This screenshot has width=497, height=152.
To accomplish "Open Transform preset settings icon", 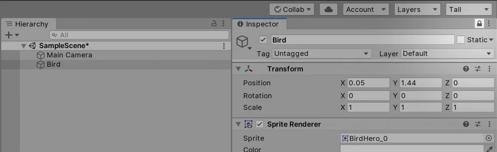I will pyautogui.click(x=478, y=69).
